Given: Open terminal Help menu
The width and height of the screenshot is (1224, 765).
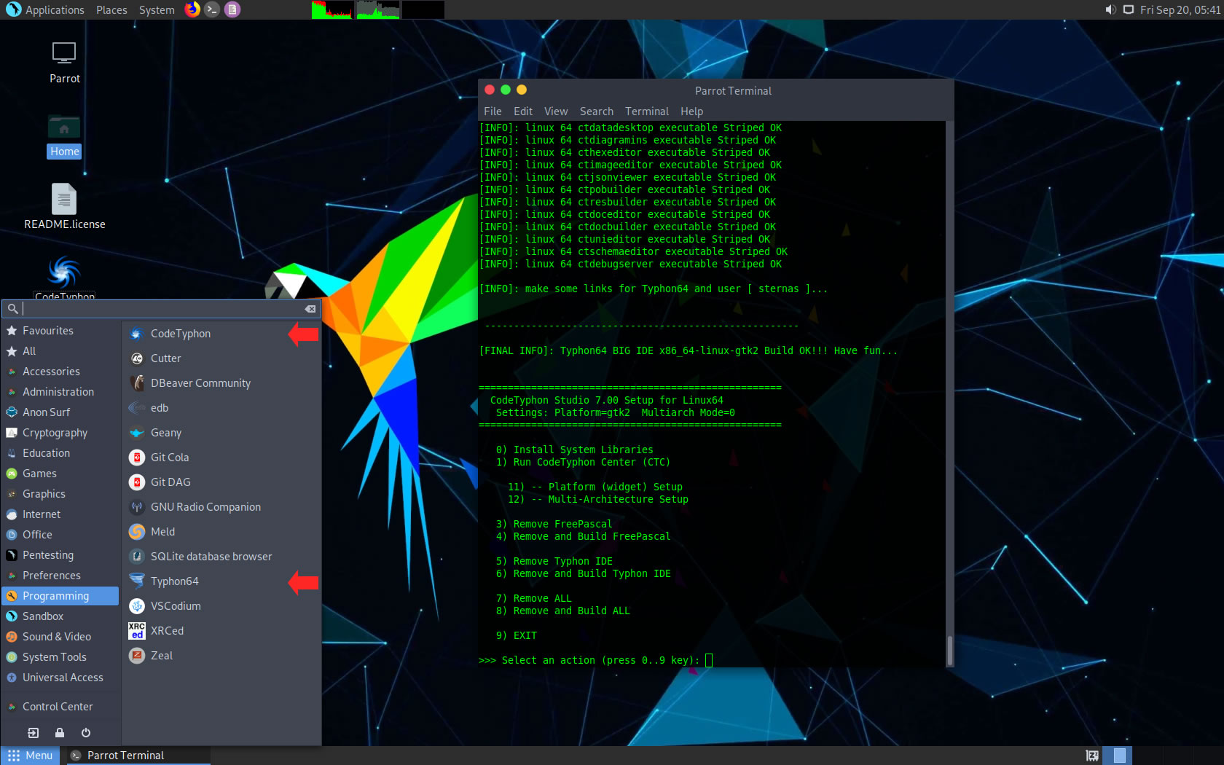Looking at the screenshot, I should [691, 111].
